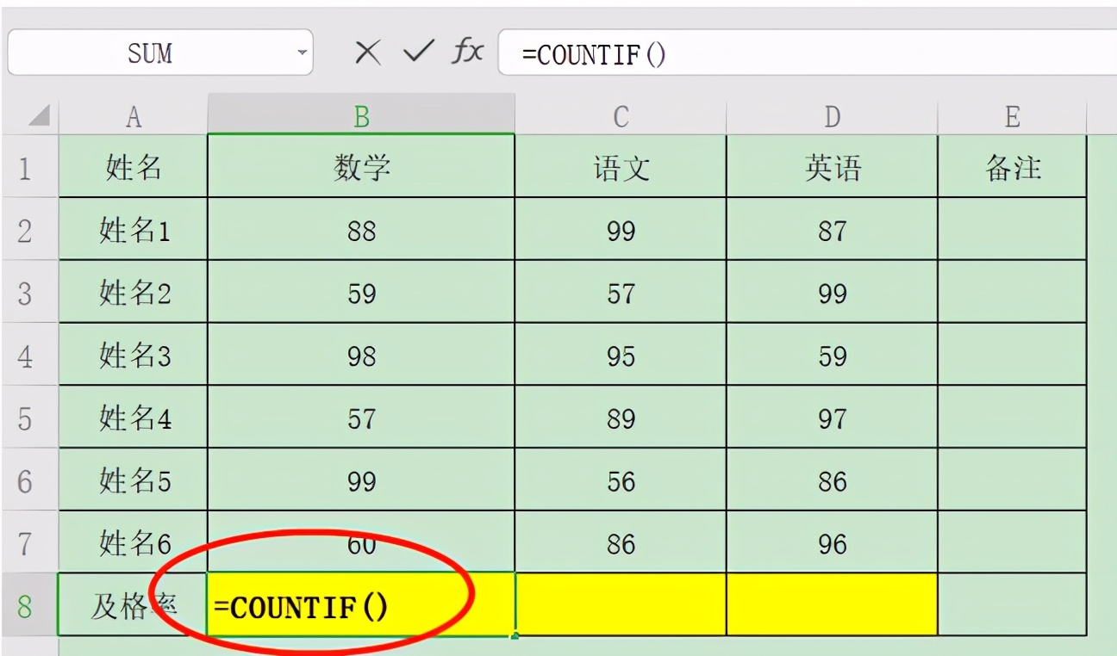This screenshot has width=1117, height=656.
Task: Select cell 姓名4
Action: (x=133, y=418)
